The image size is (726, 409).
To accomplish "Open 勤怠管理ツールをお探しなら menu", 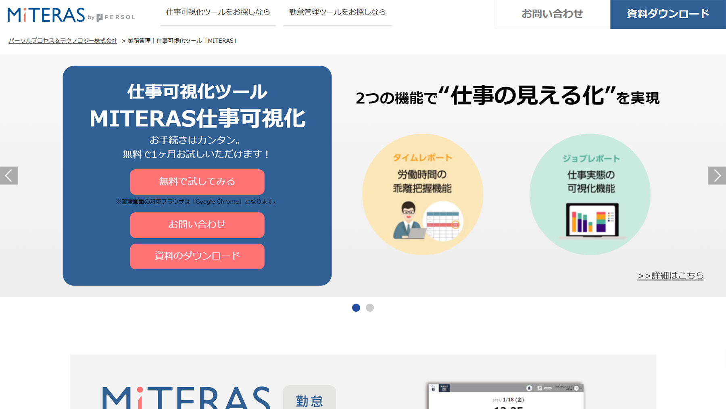I will tap(338, 13).
